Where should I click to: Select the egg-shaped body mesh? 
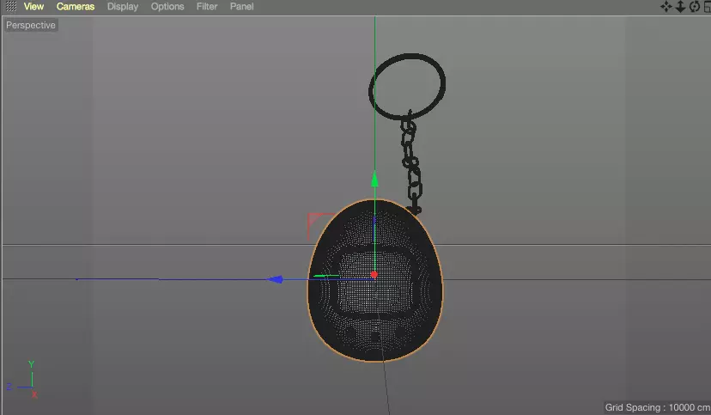[375, 281]
